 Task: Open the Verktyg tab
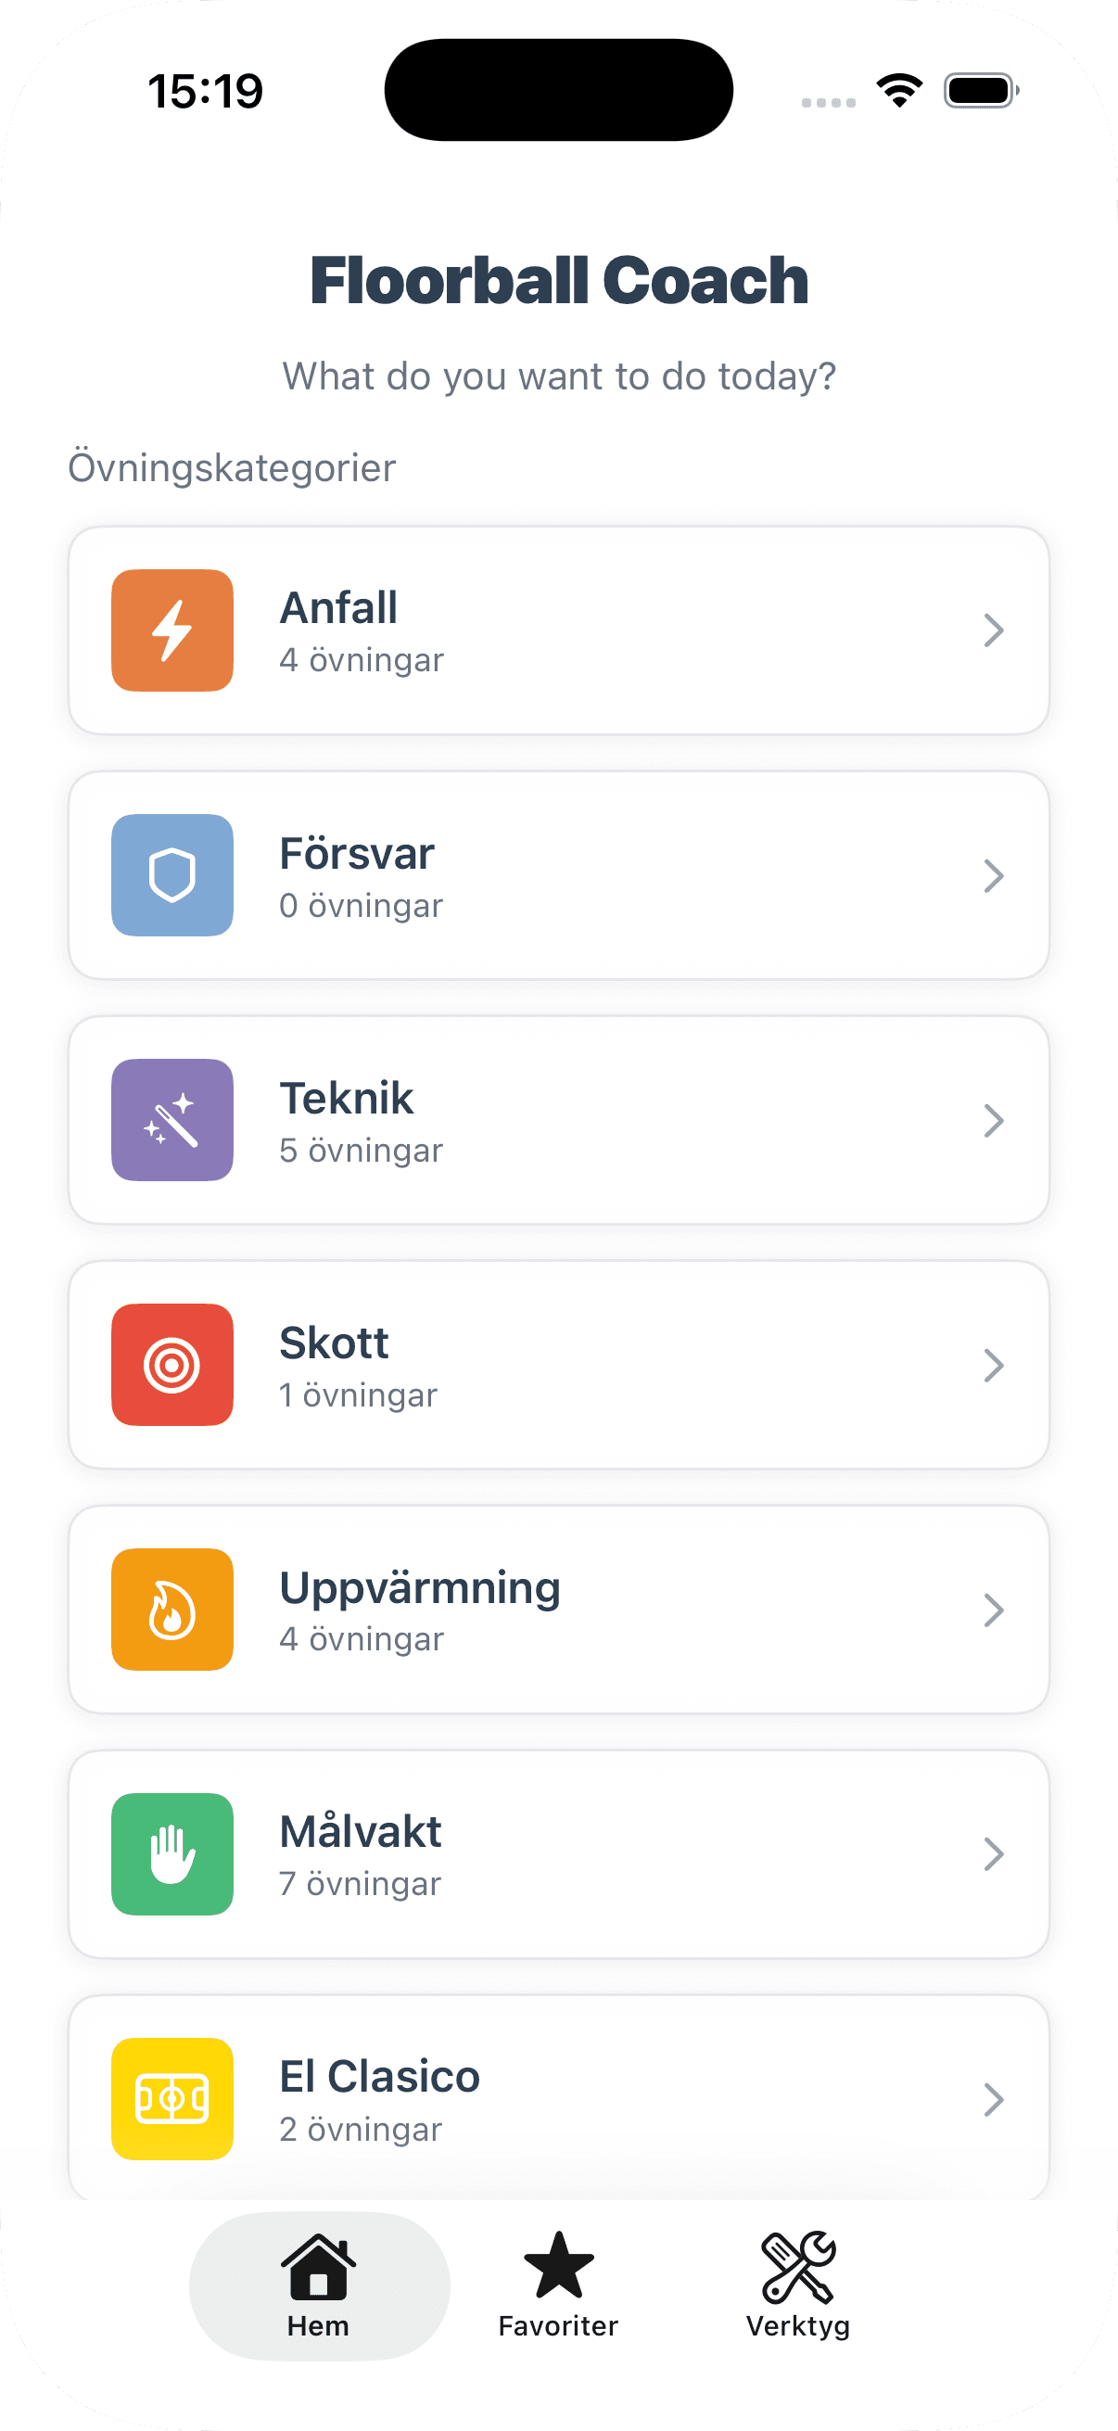click(798, 2285)
